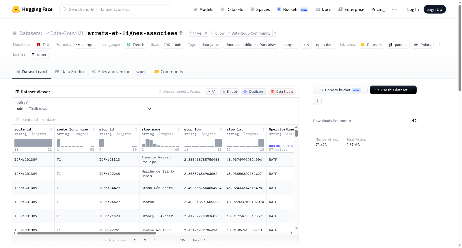Viewport: 462px width, 248px height.
Task: Copy dataset name using copy icon
Action: click(181, 33)
